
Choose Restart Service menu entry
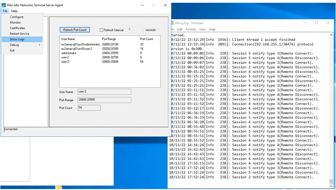coord(19,34)
